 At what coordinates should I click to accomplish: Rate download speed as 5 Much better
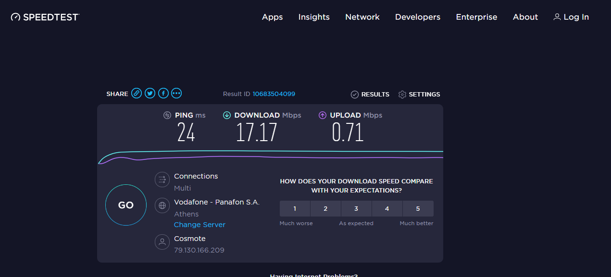(418, 208)
